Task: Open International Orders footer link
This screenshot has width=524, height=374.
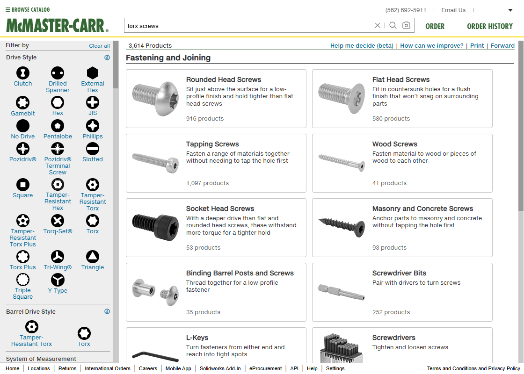Action: [107, 368]
